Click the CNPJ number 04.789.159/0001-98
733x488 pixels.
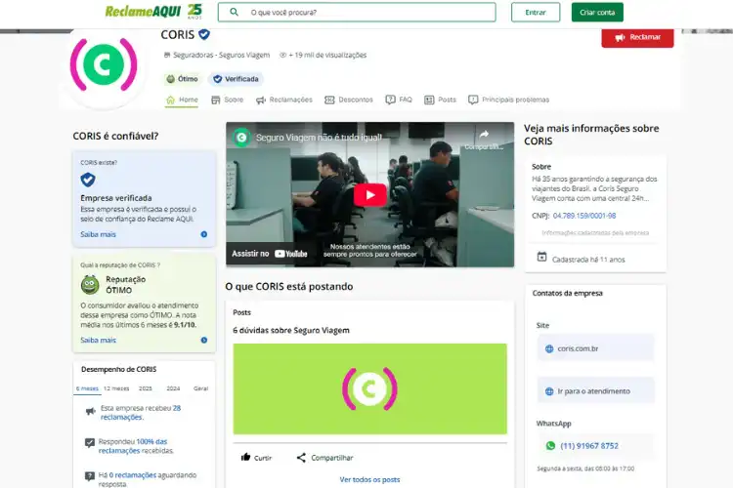pyautogui.click(x=584, y=216)
